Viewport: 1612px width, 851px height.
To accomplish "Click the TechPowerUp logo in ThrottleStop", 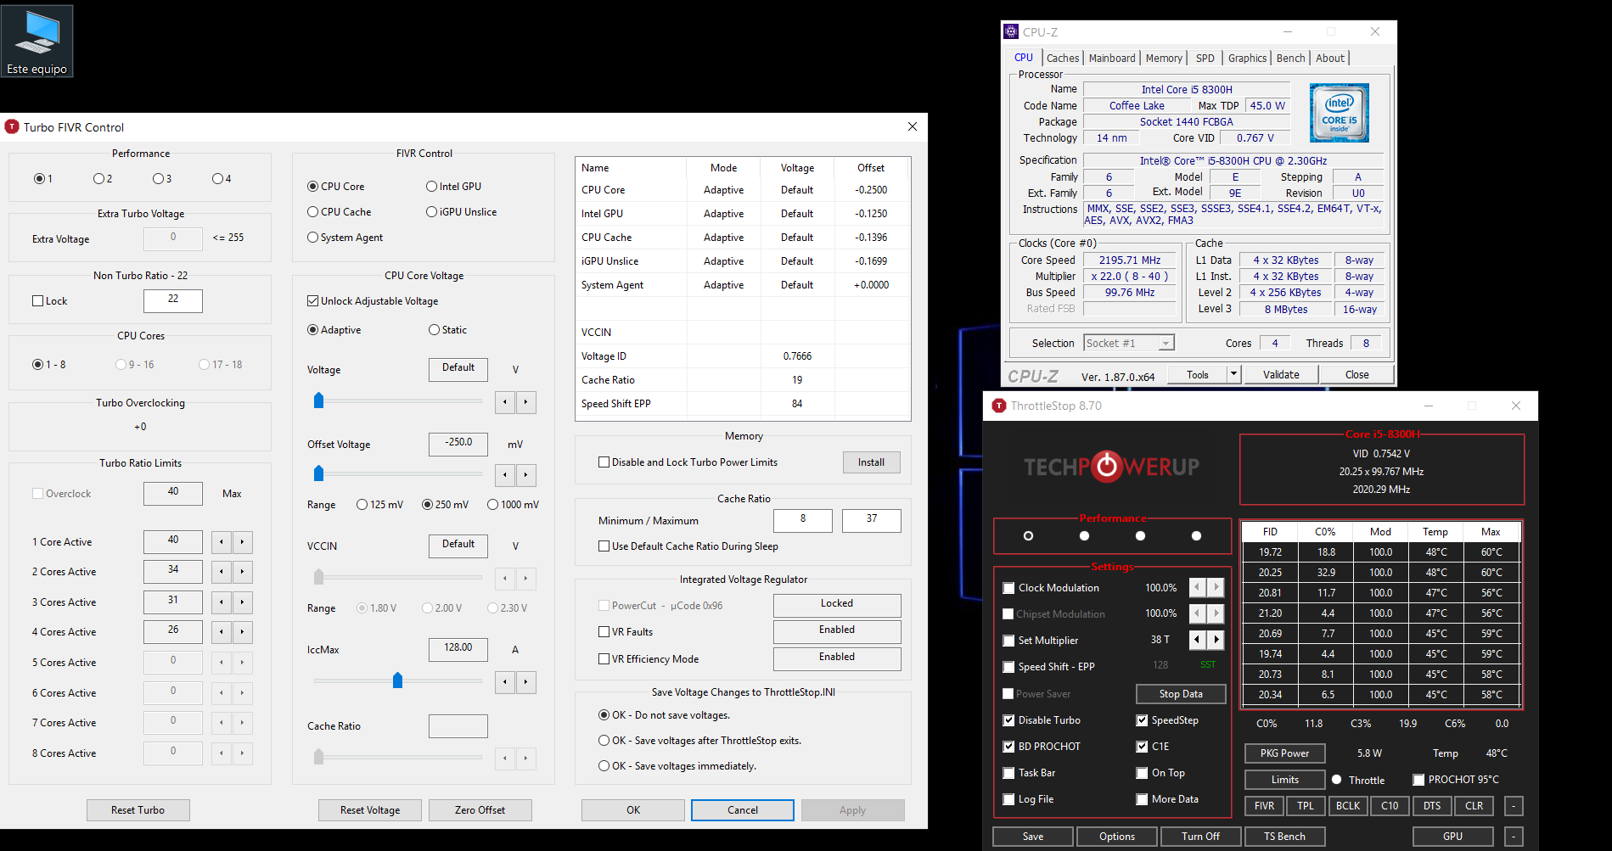I will pos(1111,467).
